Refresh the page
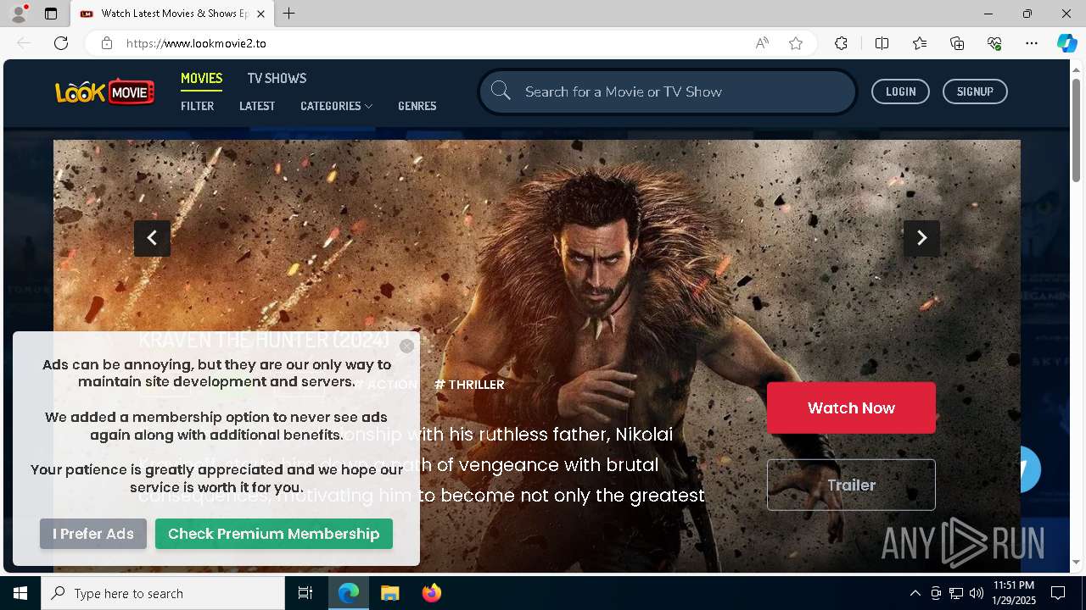Screen dimensions: 1086x610 coord(61,43)
